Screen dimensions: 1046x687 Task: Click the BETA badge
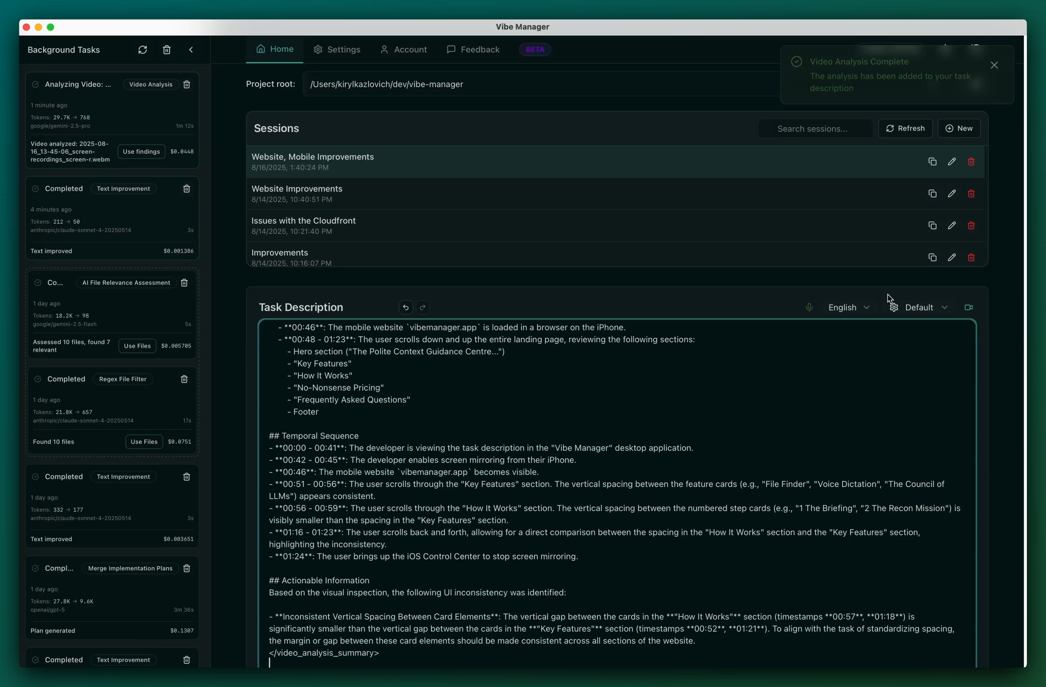click(x=535, y=50)
